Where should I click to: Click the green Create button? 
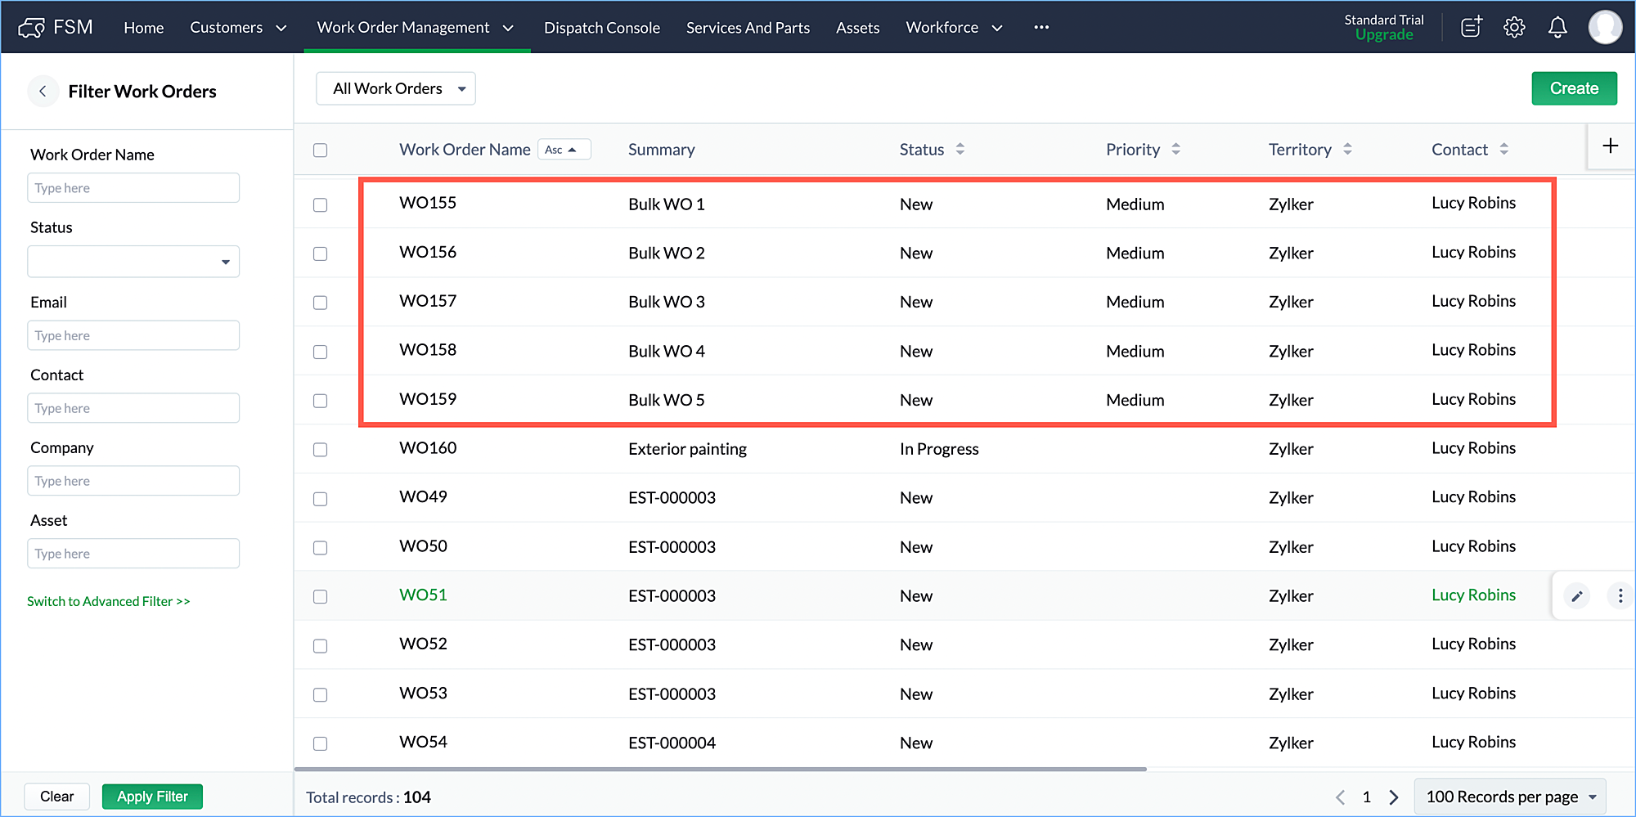1573,88
